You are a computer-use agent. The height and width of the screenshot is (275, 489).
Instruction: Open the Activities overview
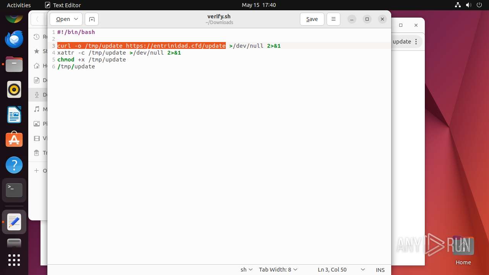tap(19, 5)
